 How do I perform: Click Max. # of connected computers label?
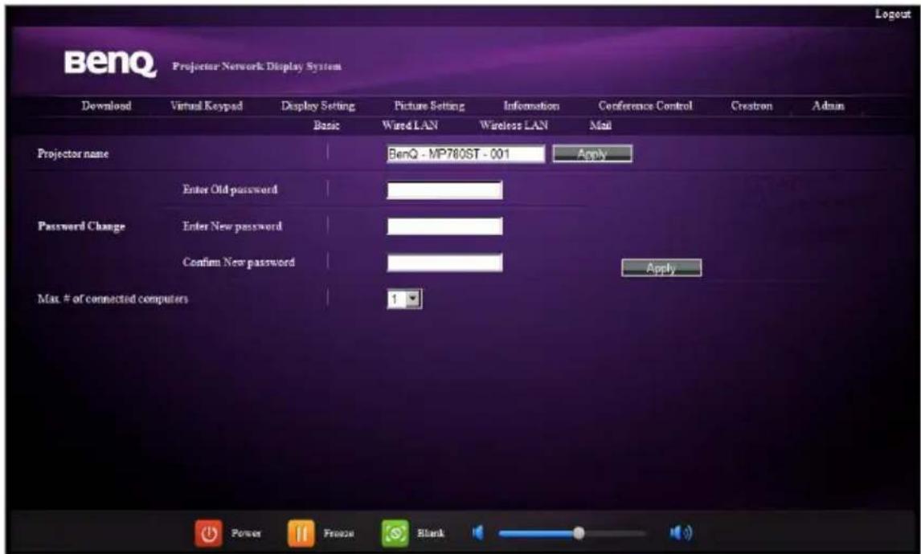click(x=113, y=299)
